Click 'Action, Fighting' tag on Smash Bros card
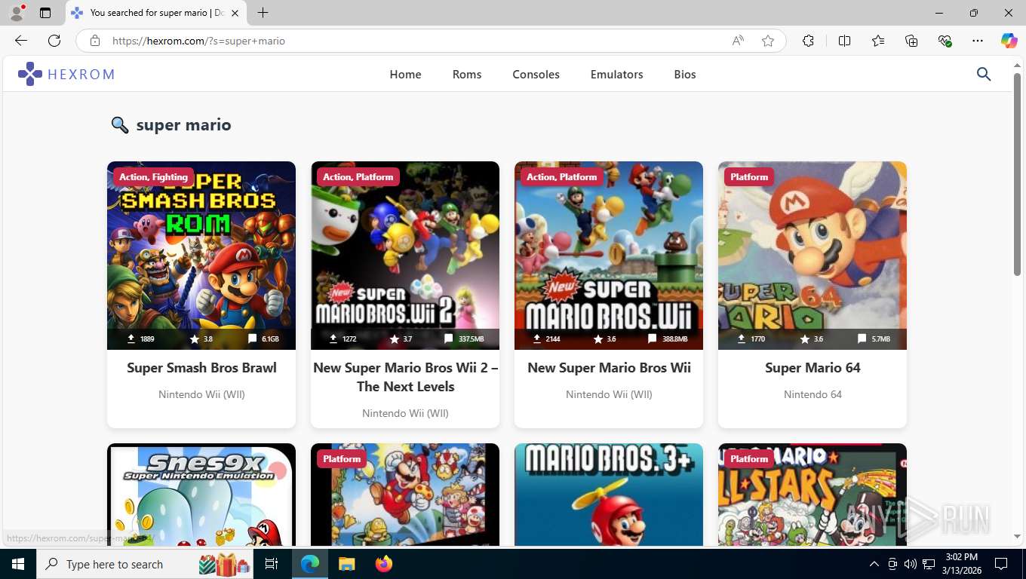1026x579 pixels. click(153, 177)
